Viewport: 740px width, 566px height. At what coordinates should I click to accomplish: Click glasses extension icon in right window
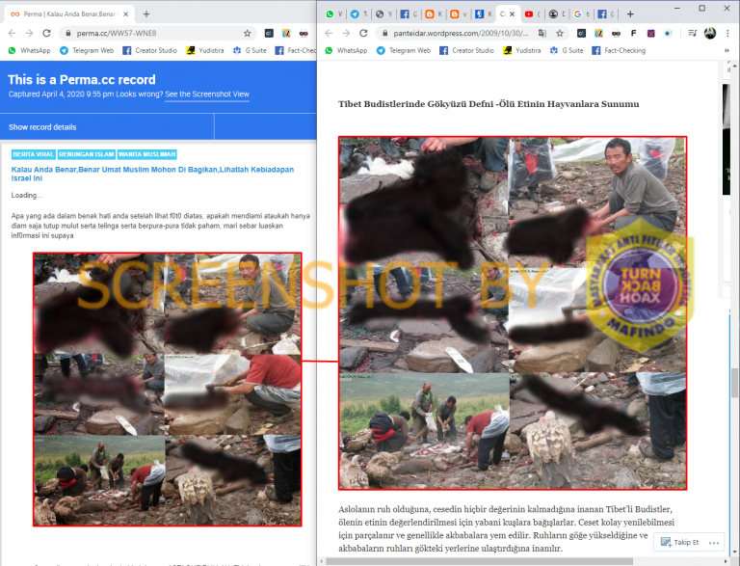616,33
